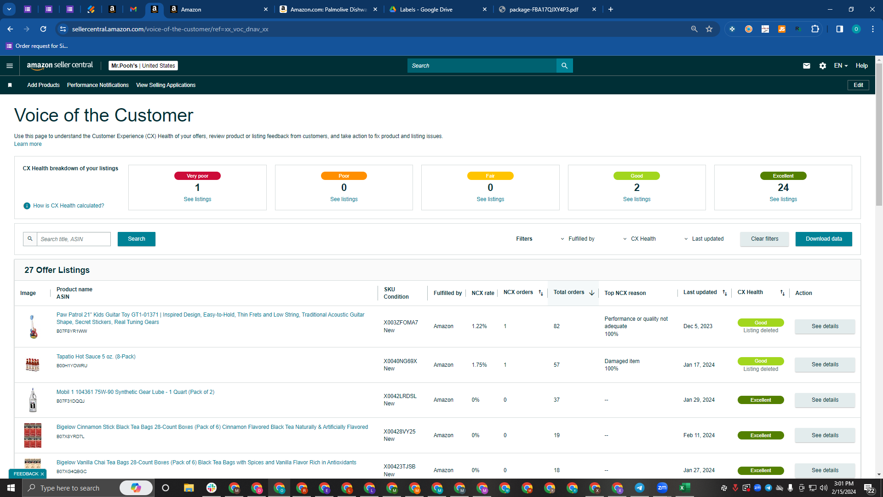Image resolution: width=883 pixels, height=497 pixels.
Task: Open View Selling Applications menu item
Action: (166, 85)
